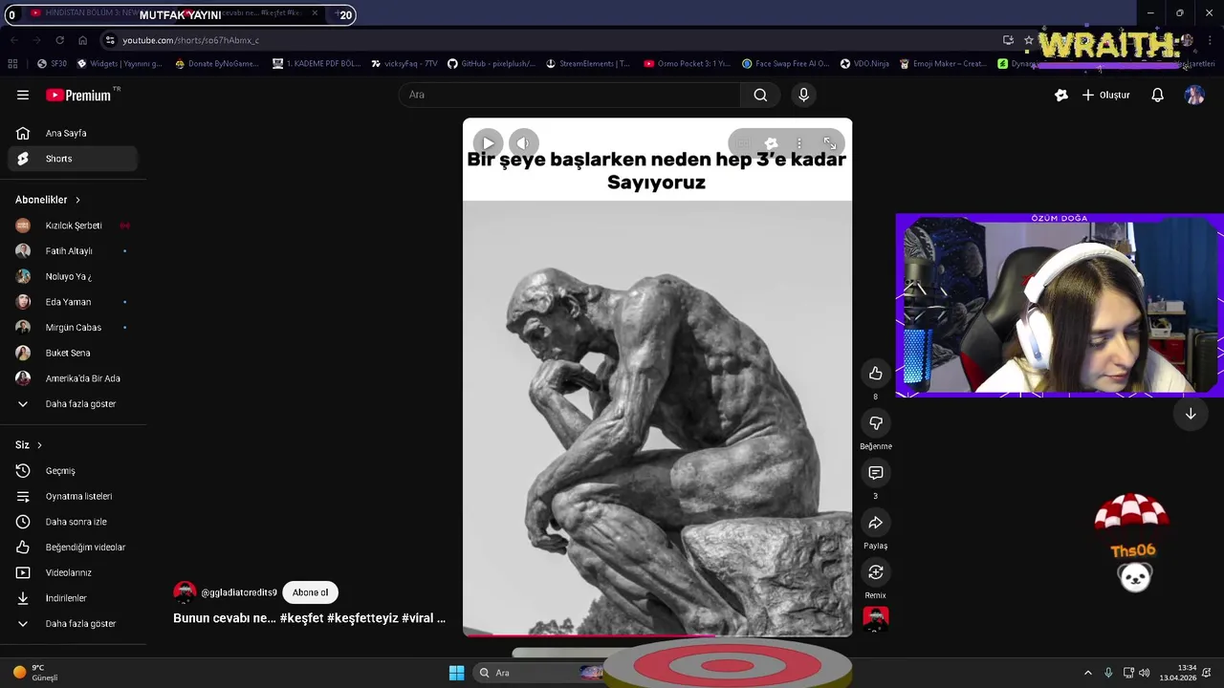Select Shorts in the sidebar

point(73,159)
